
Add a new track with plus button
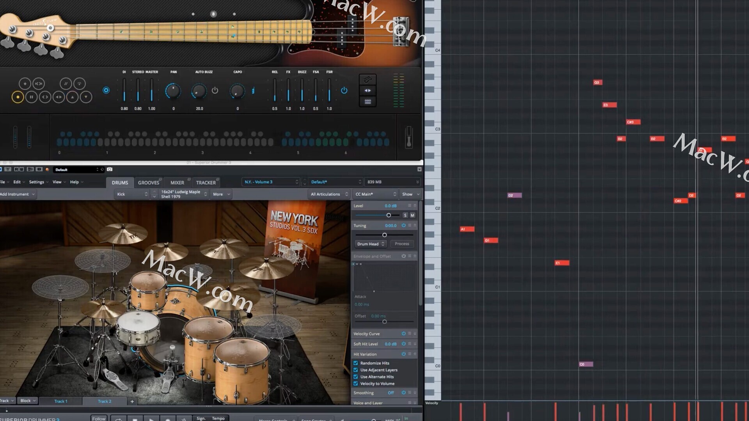pyautogui.click(x=132, y=401)
